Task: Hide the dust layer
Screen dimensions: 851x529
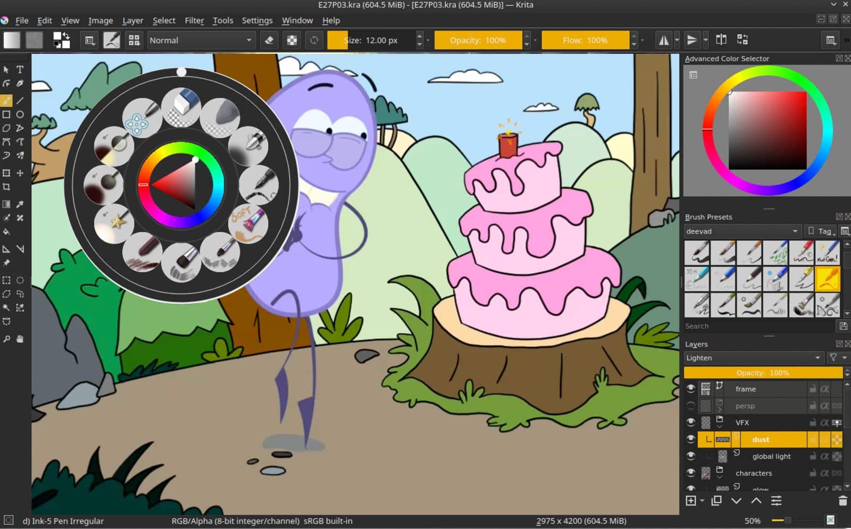Action: click(690, 440)
